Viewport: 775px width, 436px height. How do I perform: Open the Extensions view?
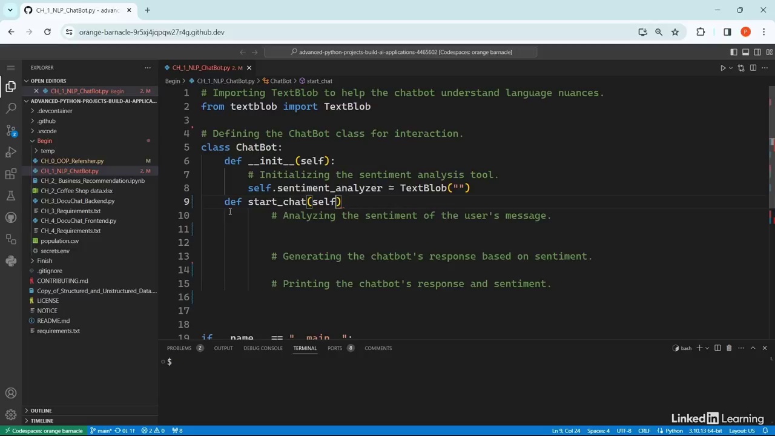coord(11,174)
